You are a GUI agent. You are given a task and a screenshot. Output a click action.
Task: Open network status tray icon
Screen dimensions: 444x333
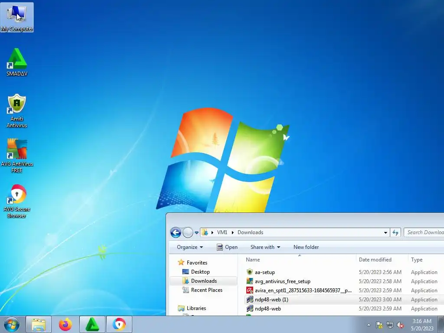coord(390,325)
